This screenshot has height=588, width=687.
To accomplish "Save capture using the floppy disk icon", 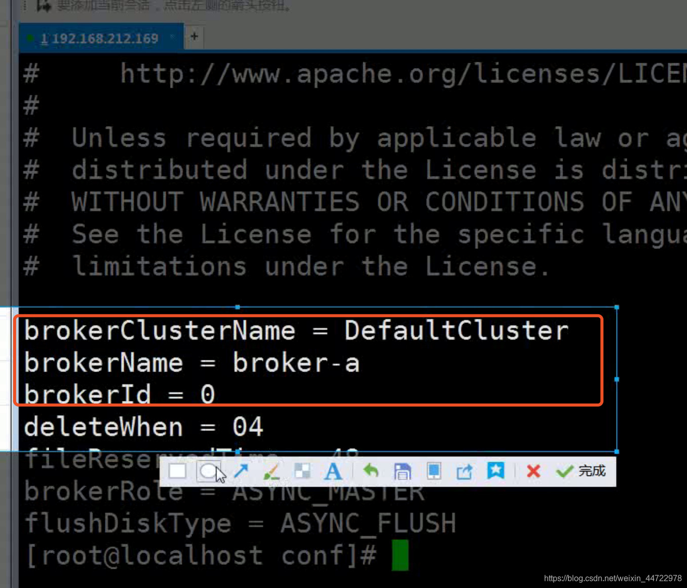I will 402,471.
